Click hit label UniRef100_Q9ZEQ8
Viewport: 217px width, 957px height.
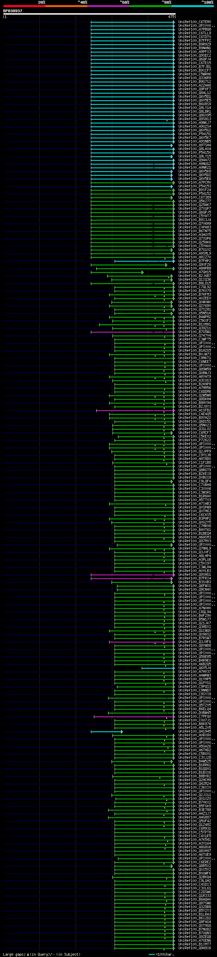point(194,937)
